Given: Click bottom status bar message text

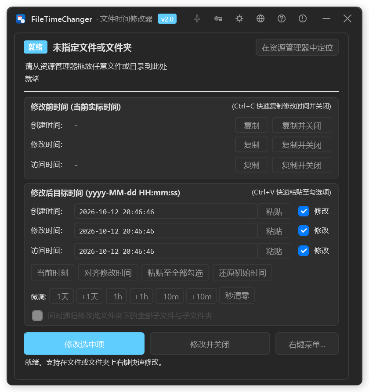Looking at the screenshot, I should (95, 362).
